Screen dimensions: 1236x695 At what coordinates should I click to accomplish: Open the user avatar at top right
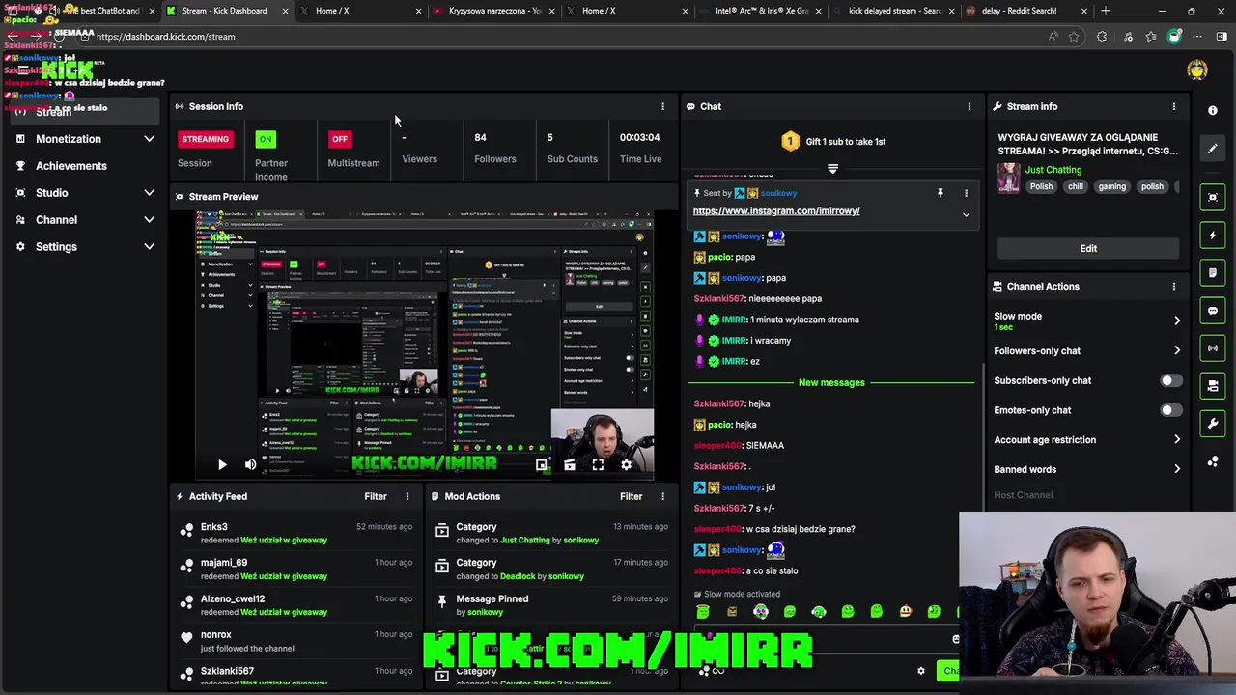pos(1197,69)
